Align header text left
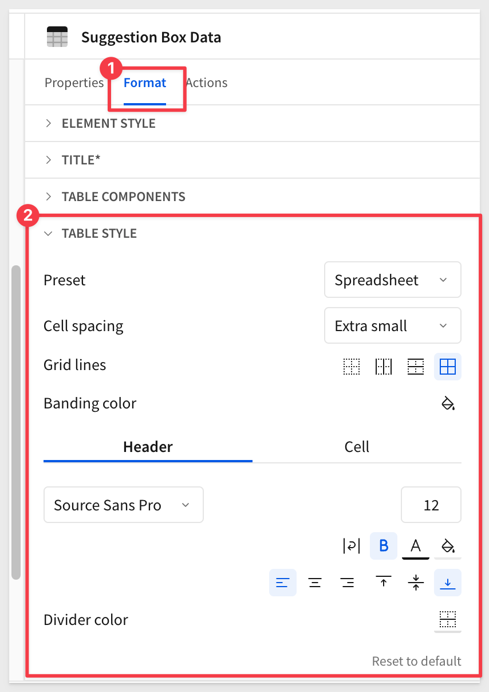 pyautogui.click(x=283, y=583)
